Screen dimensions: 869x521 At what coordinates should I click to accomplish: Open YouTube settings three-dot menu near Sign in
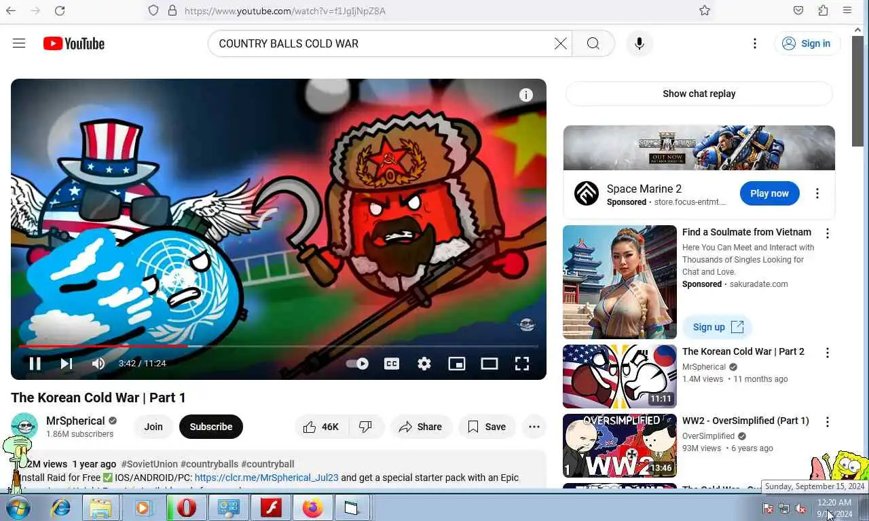[755, 43]
